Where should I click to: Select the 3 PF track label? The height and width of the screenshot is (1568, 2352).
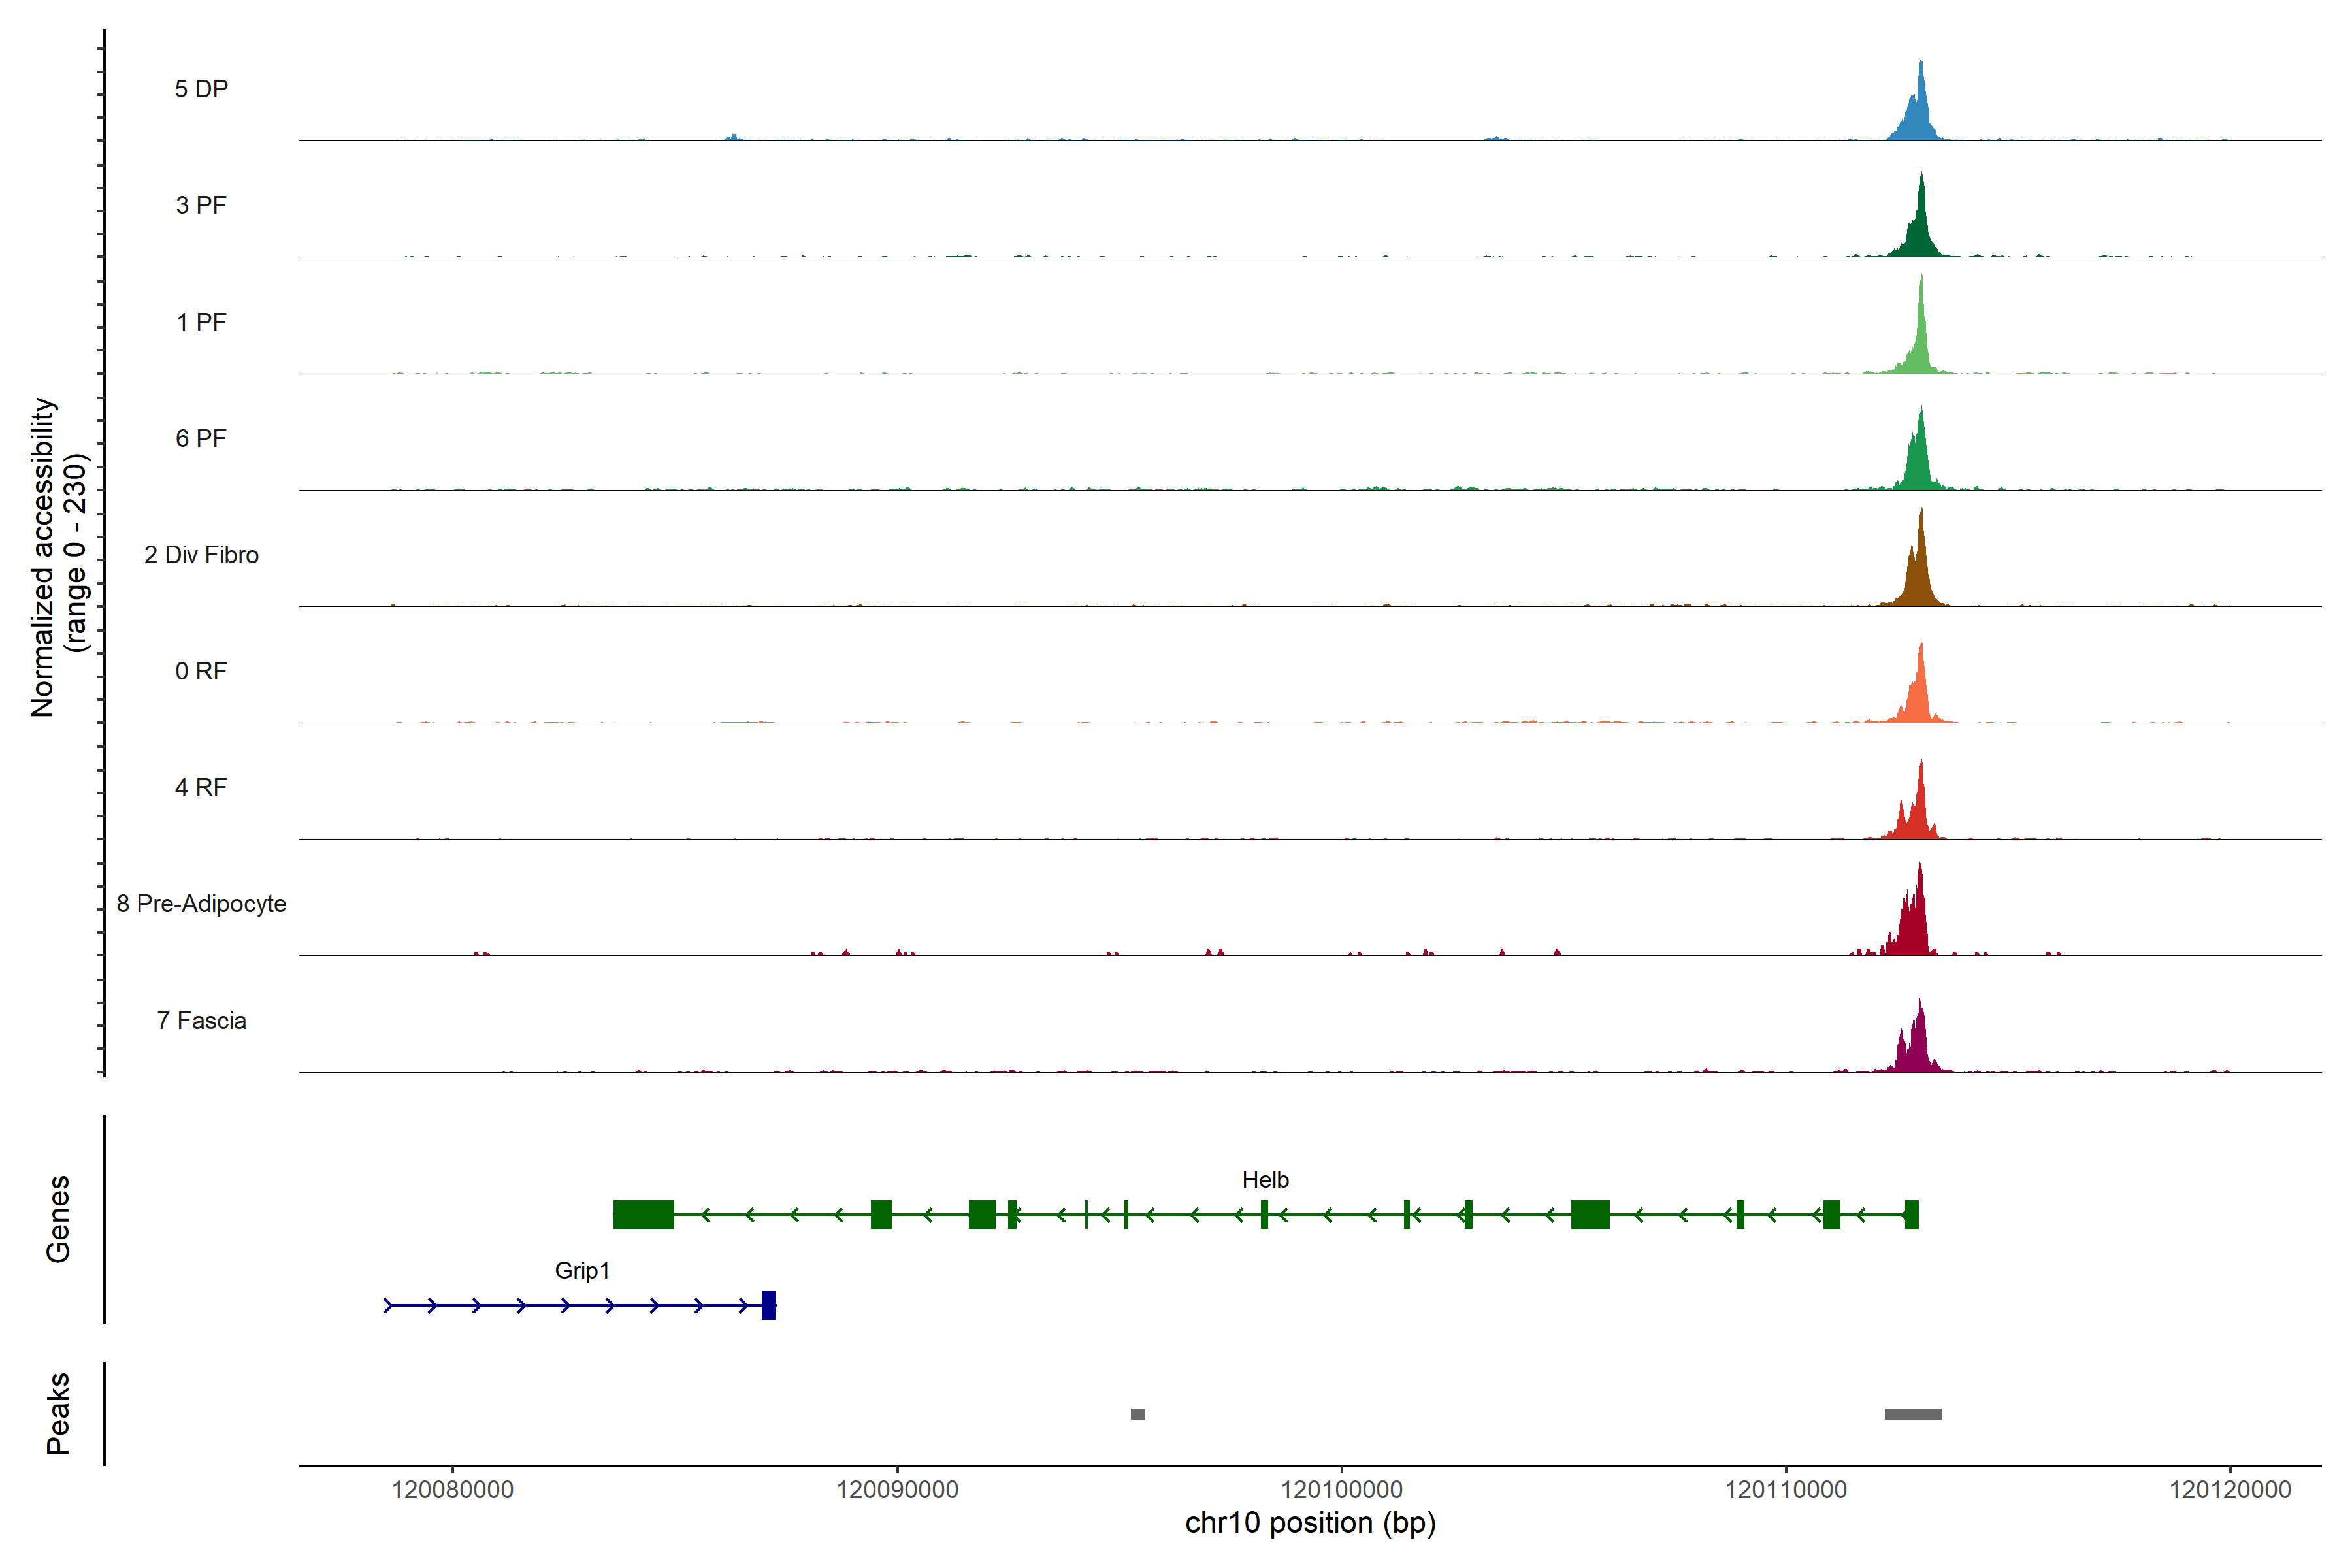tap(201, 205)
